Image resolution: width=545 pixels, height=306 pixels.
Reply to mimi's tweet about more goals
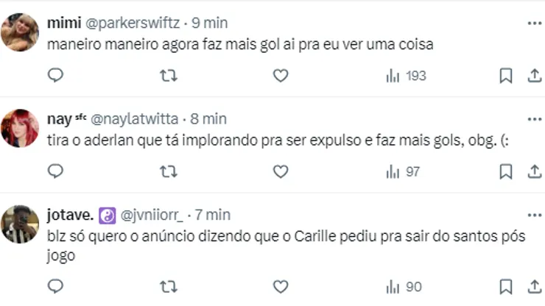pos(55,75)
